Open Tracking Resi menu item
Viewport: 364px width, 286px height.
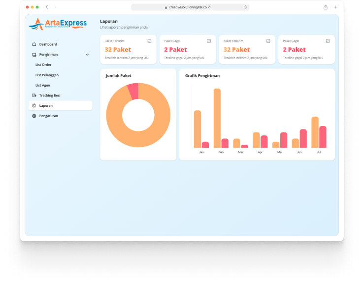click(50, 95)
